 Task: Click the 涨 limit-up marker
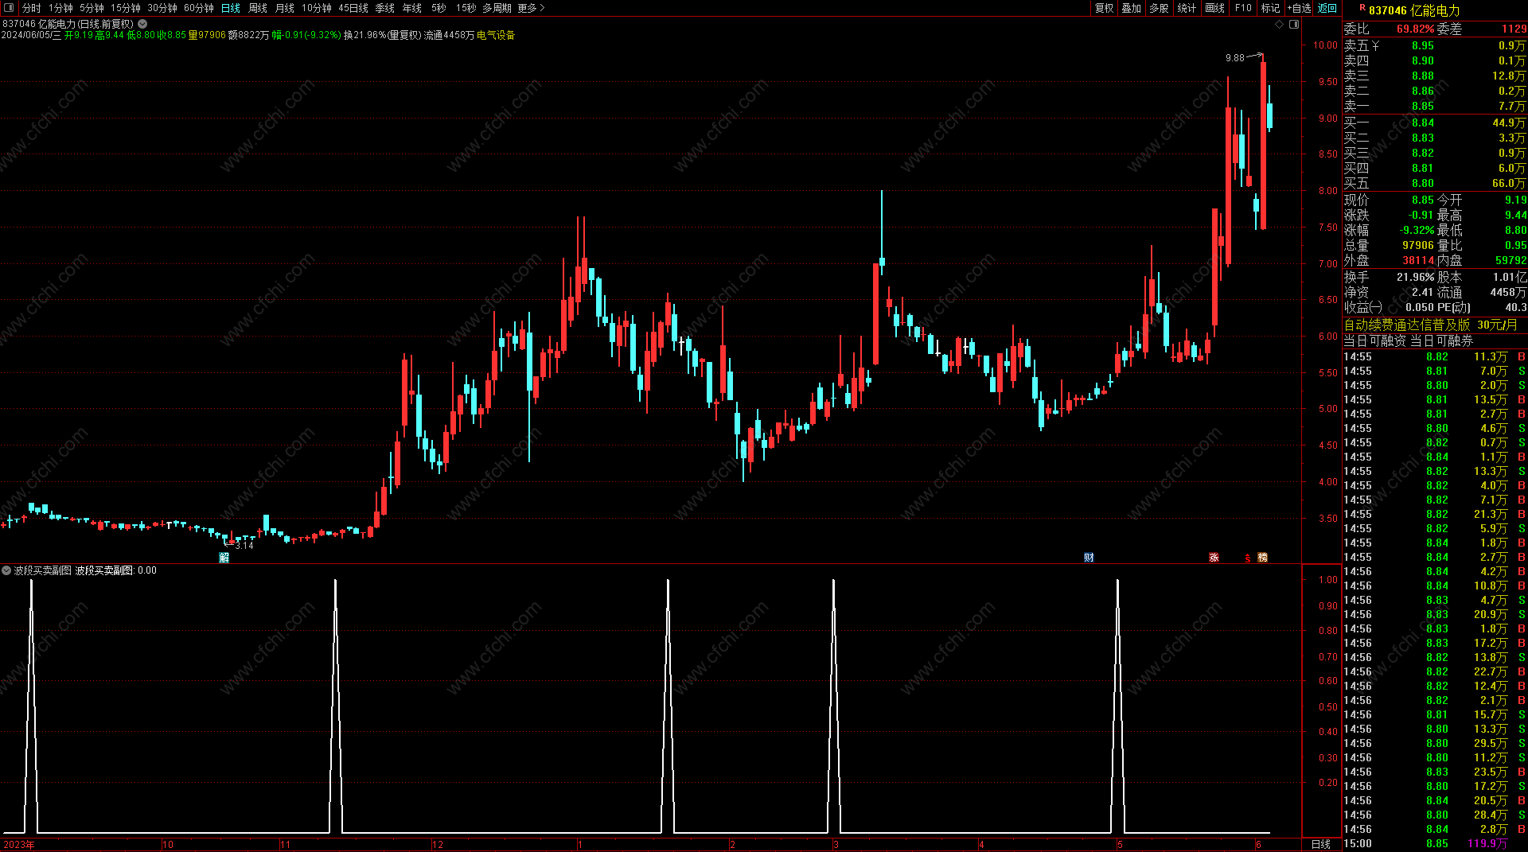[x=1214, y=558]
